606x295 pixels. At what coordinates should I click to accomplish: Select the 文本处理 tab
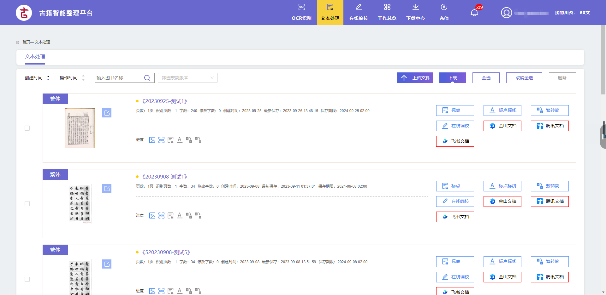(35, 57)
